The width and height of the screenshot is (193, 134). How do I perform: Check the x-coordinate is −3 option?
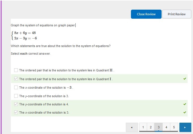[16, 87]
